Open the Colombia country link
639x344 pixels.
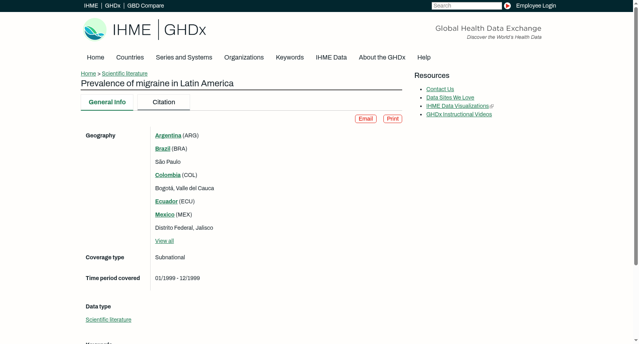pyautogui.click(x=168, y=175)
